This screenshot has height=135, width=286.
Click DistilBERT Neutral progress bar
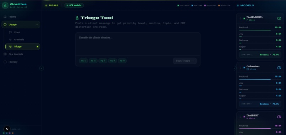[x=260, y=128]
